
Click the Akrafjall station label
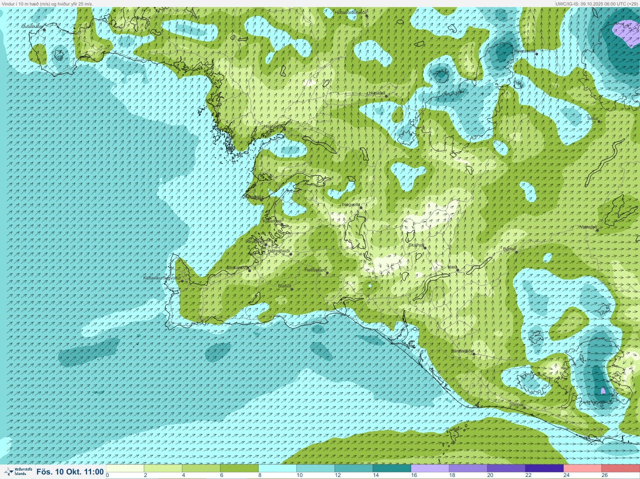point(253,197)
